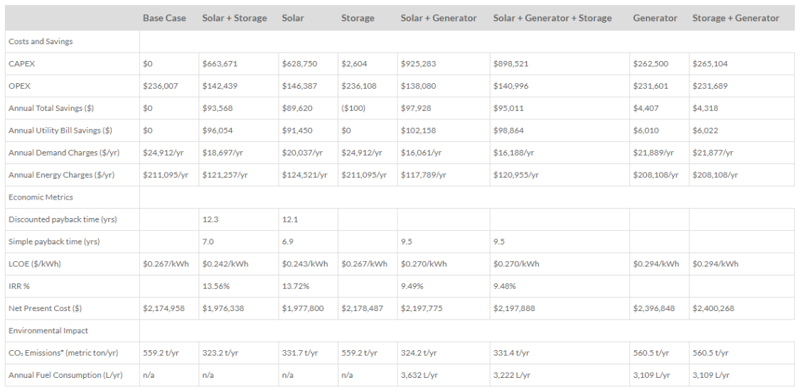Click the IRR value 13.56%

(216, 286)
